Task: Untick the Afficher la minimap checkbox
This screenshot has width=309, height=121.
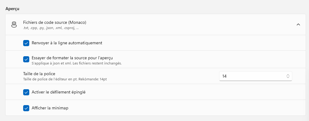Action: tap(26, 108)
